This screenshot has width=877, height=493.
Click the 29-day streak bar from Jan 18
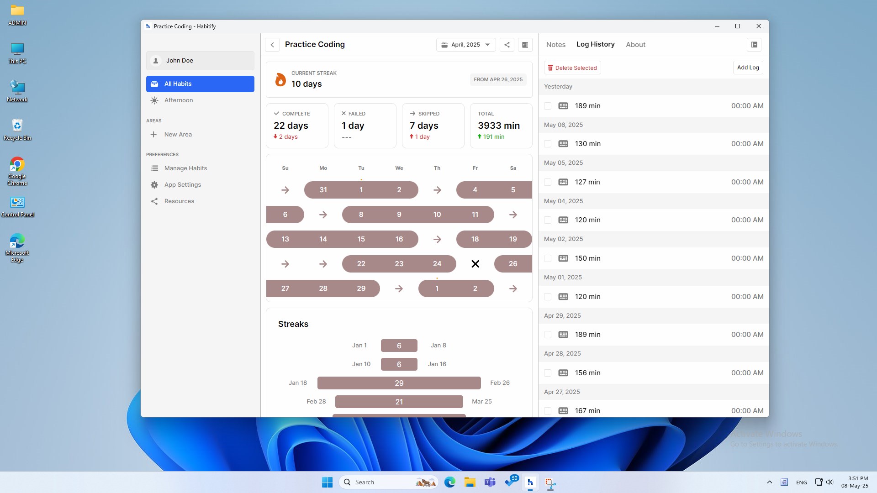click(399, 383)
